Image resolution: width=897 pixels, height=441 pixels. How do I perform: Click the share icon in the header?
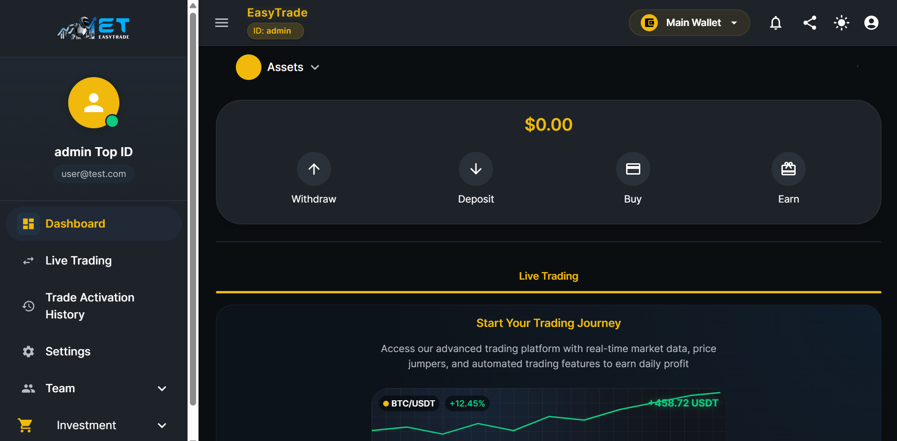click(810, 23)
